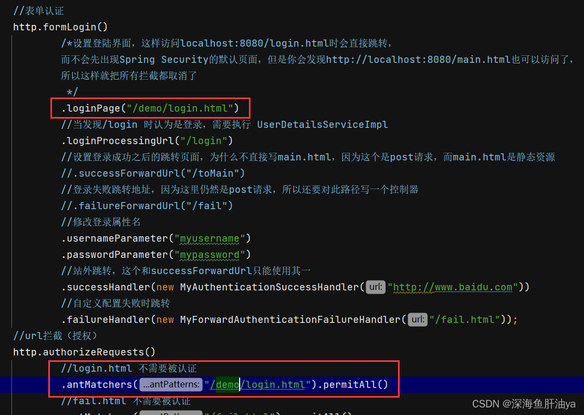Screen dimensions: 584x415
Task: Select the myusername string parameter
Action: click(210, 238)
